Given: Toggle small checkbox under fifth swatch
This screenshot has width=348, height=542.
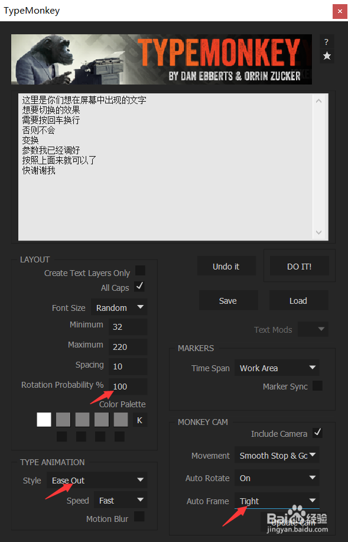Looking at the screenshot, I should [x=119, y=436].
